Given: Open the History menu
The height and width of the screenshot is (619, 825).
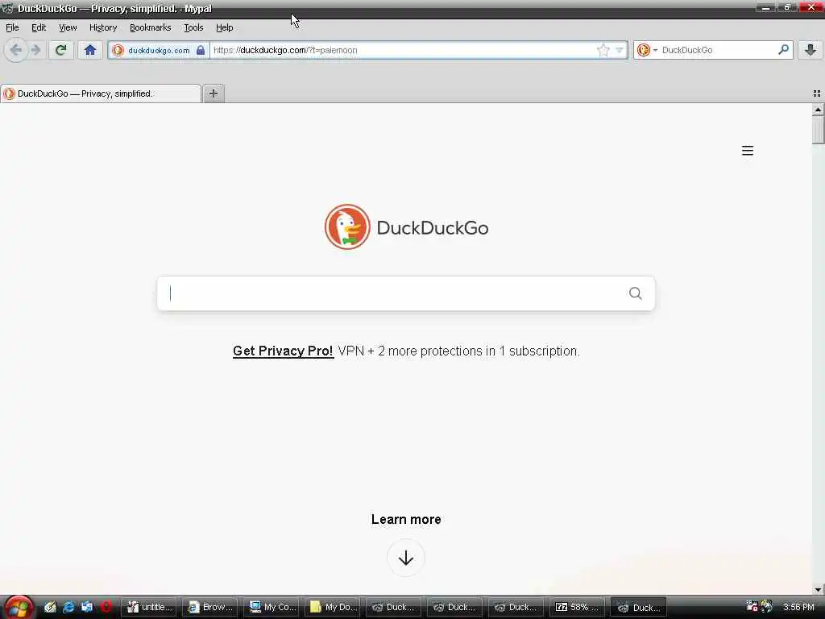Looking at the screenshot, I should coord(102,27).
